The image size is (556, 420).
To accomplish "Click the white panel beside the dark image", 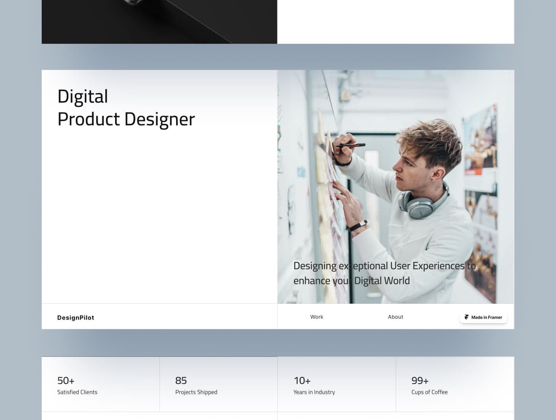I will (396, 22).
